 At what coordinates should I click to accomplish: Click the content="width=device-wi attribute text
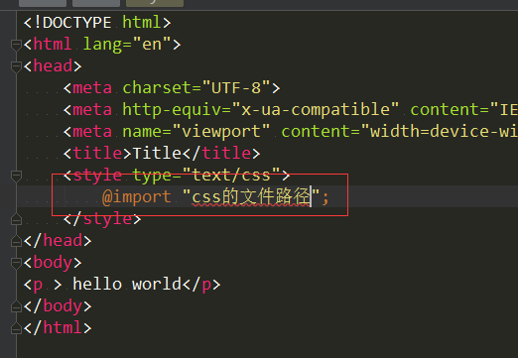pyautogui.click(x=400, y=132)
